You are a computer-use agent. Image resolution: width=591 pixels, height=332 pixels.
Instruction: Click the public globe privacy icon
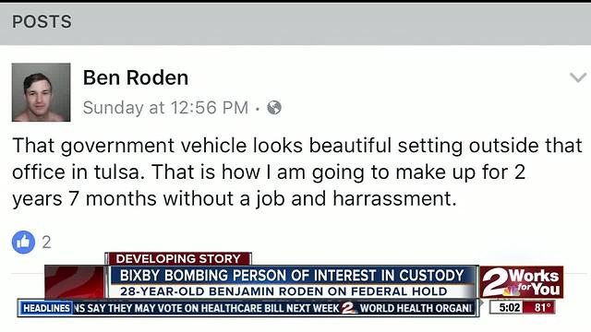[274, 108]
